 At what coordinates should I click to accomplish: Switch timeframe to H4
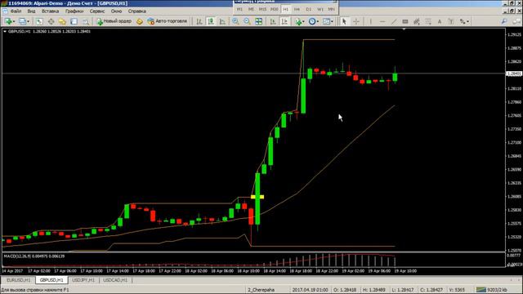pos(297,9)
